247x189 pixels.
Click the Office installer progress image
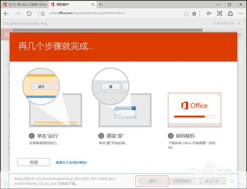[x=195, y=110]
